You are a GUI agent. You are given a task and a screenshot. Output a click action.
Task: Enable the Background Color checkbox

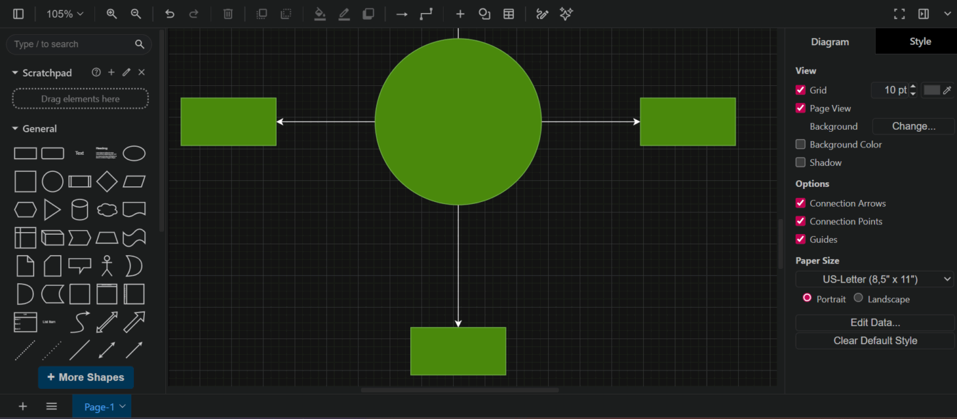800,144
